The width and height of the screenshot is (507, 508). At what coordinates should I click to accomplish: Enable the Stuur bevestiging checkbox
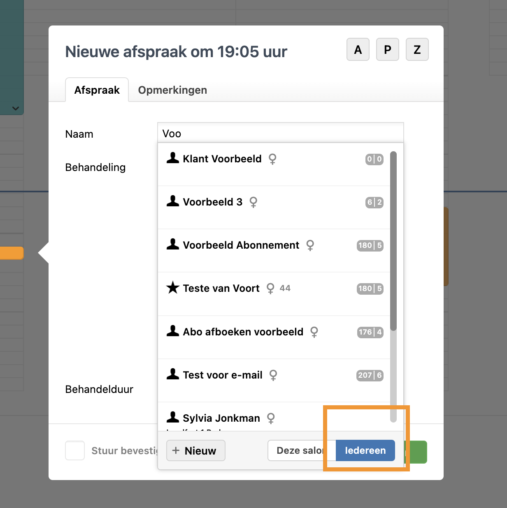pyautogui.click(x=75, y=450)
